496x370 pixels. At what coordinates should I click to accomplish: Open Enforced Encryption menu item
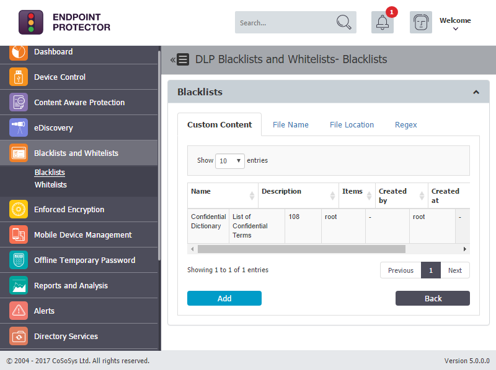click(79, 209)
